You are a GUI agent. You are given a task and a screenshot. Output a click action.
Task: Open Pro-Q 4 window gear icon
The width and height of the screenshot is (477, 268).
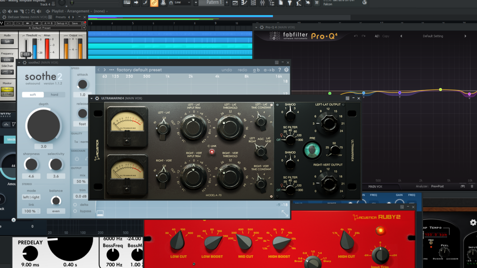point(262,28)
